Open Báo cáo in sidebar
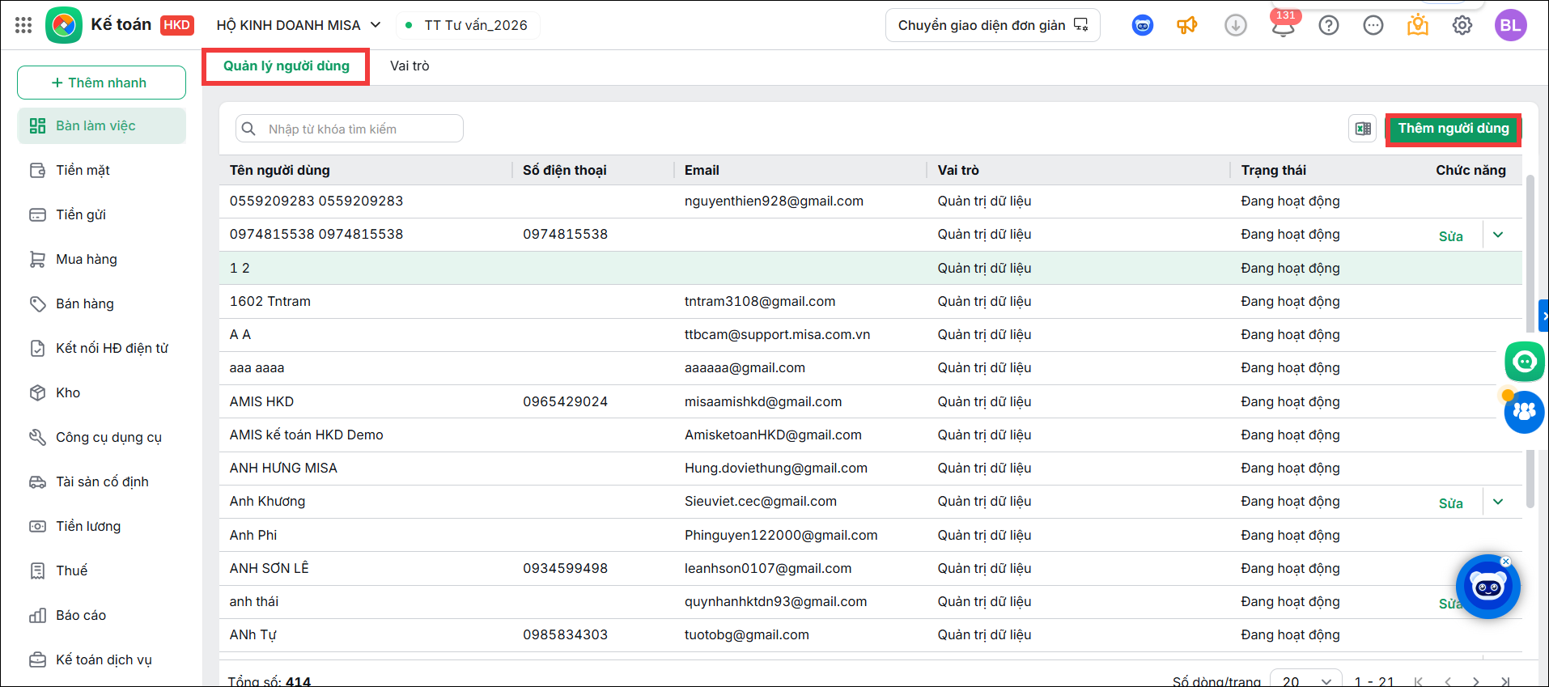This screenshot has width=1549, height=687. [101, 615]
